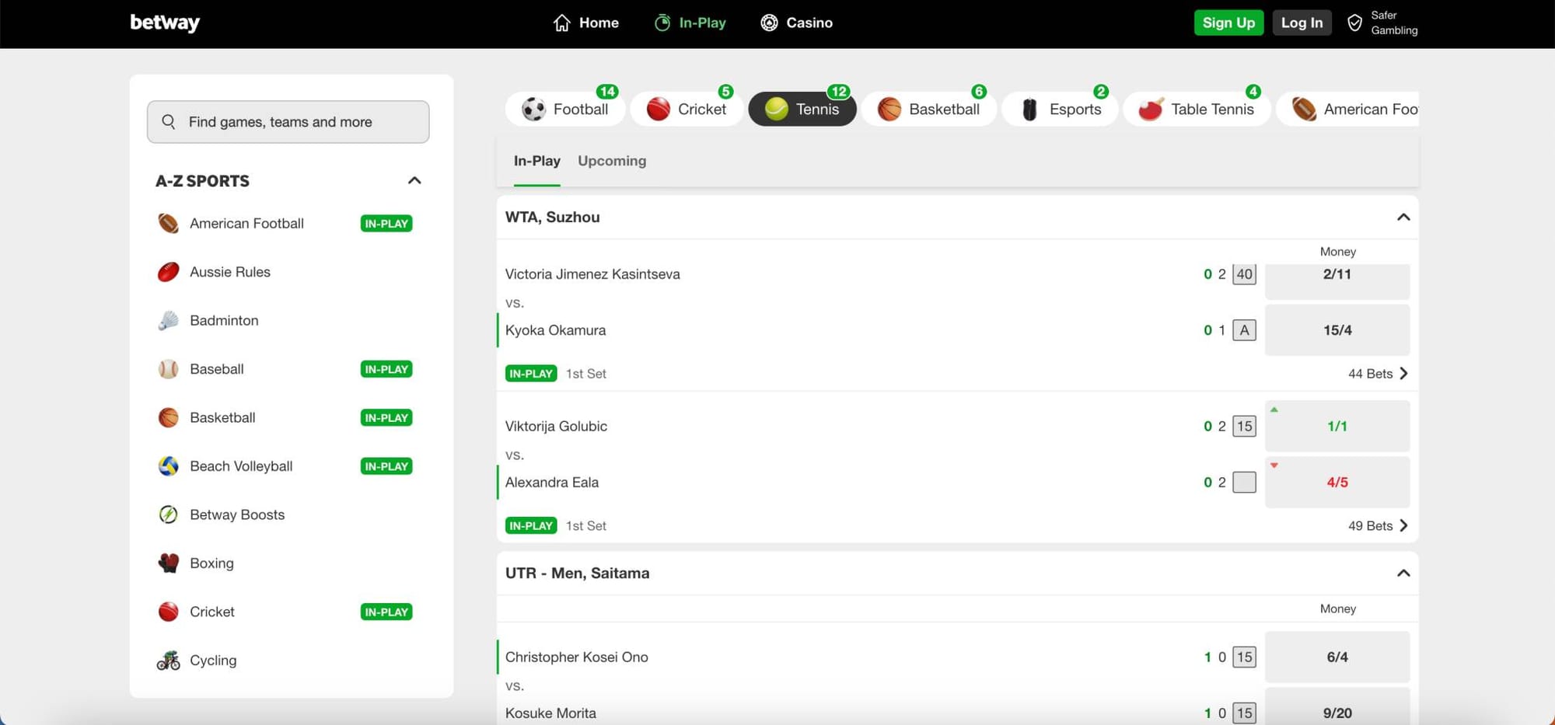
Task: Open Aussie Rules sport icon
Action: coord(168,272)
